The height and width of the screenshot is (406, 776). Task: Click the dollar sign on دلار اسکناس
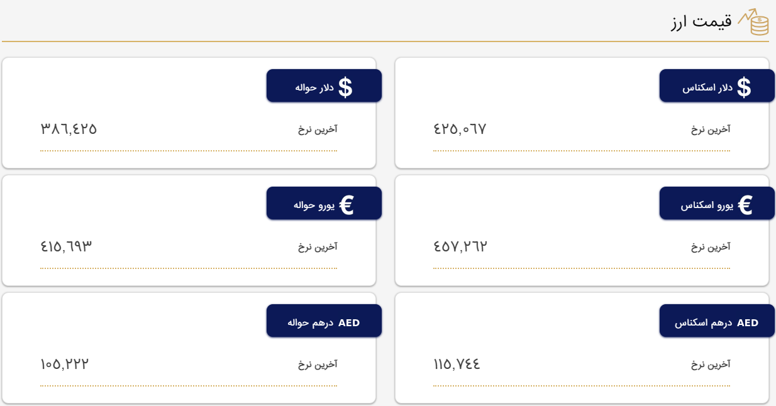coord(744,87)
